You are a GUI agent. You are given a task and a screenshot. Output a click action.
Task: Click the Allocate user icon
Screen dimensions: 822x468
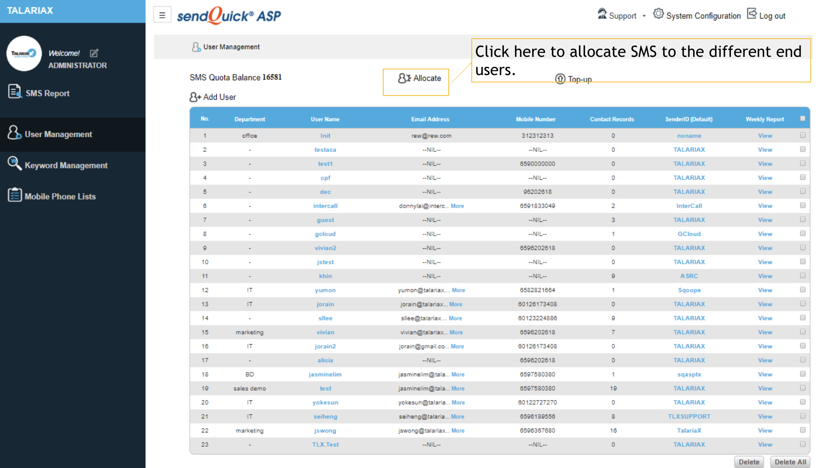[404, 78]
